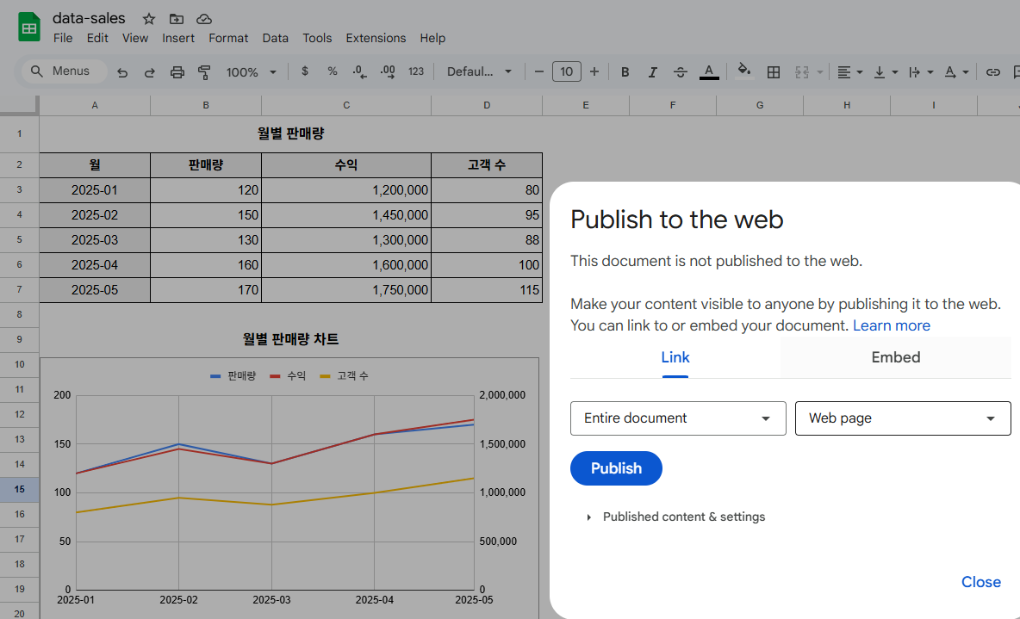Click the 월별 판매량 차트 chart title
Screen dimensions: 1020x619
[291, 339]
